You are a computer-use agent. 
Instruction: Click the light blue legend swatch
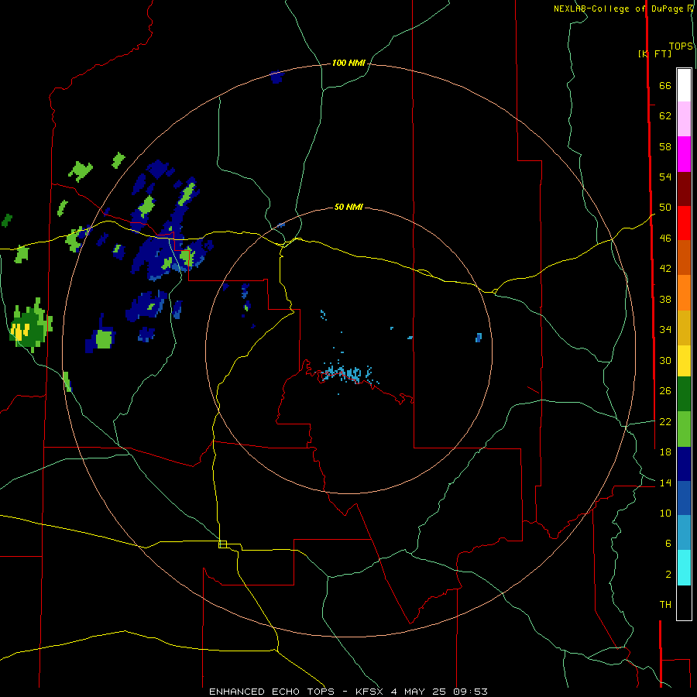point(684,532)
